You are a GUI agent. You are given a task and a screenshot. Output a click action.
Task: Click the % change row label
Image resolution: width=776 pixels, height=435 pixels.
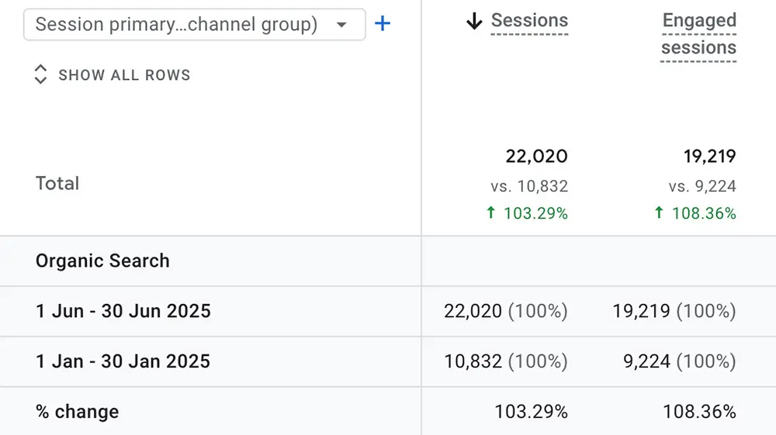pos(77,411)
